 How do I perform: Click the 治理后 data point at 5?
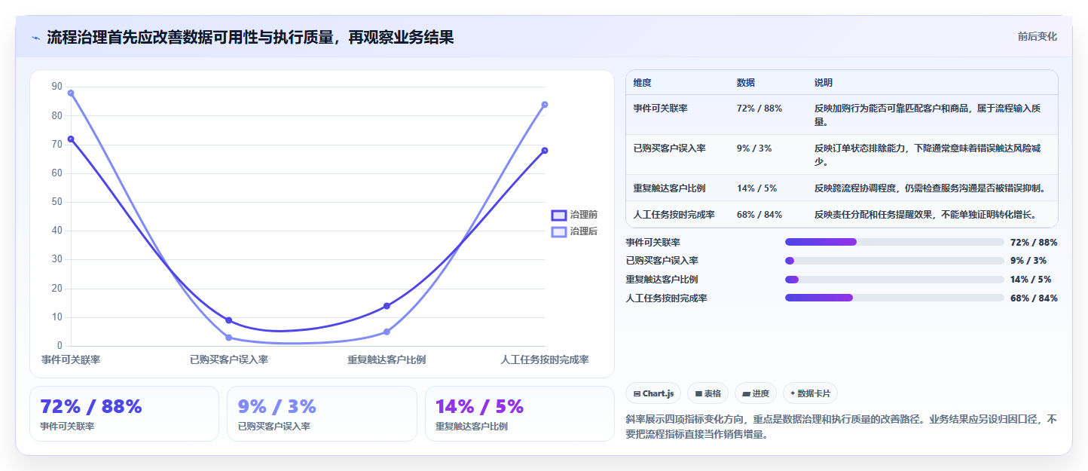click(x=387, y=332)
